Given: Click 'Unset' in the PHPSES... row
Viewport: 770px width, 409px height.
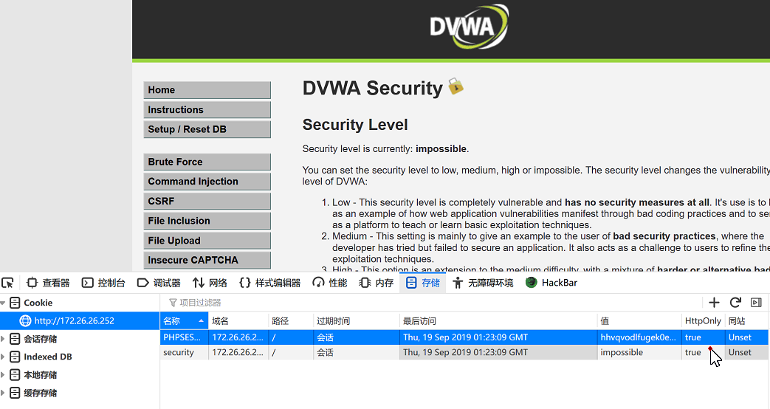Looking at the screenshot, I should [740, 337].
